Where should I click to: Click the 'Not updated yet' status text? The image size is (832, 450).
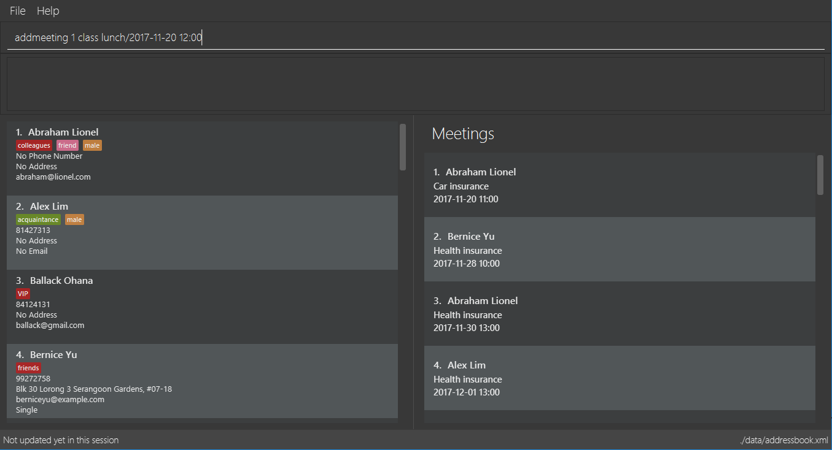click(61, 440)
